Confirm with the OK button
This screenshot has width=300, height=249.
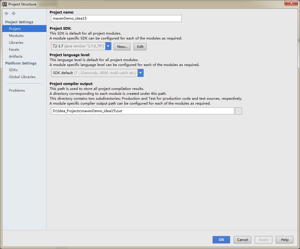pos(221,240)
